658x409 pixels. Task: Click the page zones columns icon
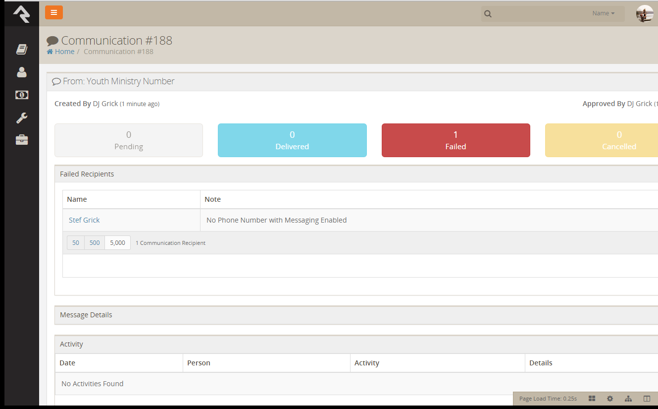(647, 399)
